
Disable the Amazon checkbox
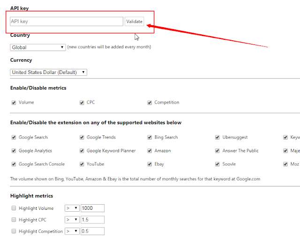[150, 151]
